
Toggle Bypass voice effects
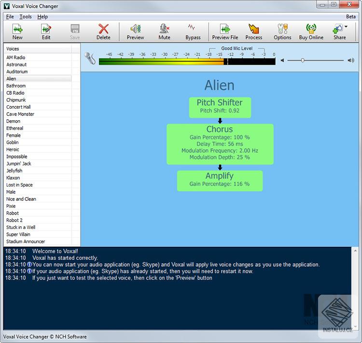click(x=193, y=31)
